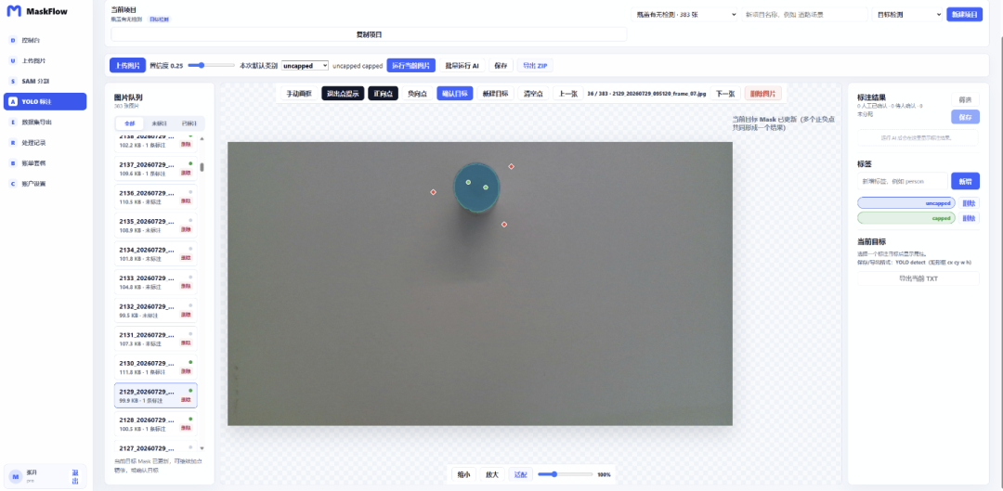Click the lower red negative point marker

tap(504, 225)
